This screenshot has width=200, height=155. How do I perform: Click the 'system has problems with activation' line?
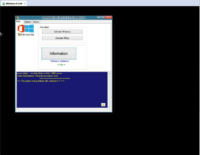tap(41, 81)
